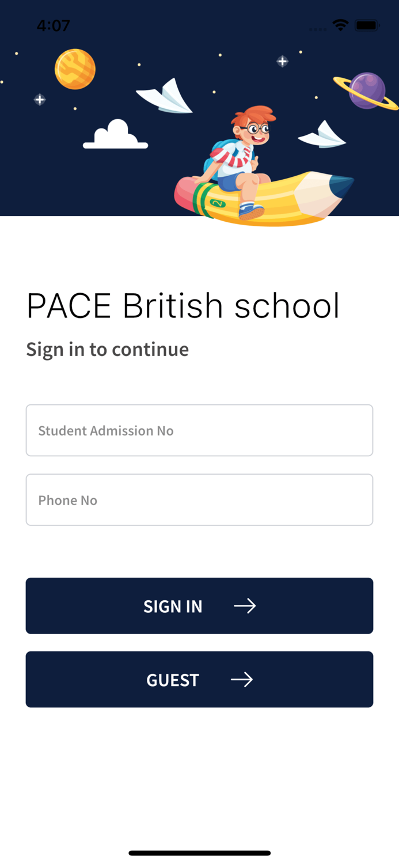Image resolution: width=399 pixels, height=864 pixels.
Task: Select the arrow icon inside SIGN IN button
Action: coord(245,605)
